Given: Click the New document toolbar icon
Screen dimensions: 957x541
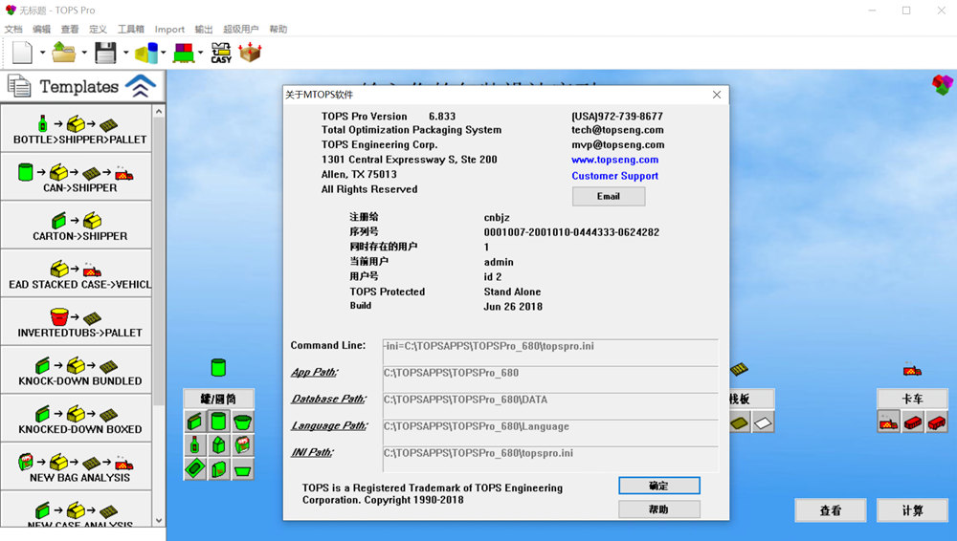Looking at the screenshot, I should pyautogui.click(x=22, y=53).
